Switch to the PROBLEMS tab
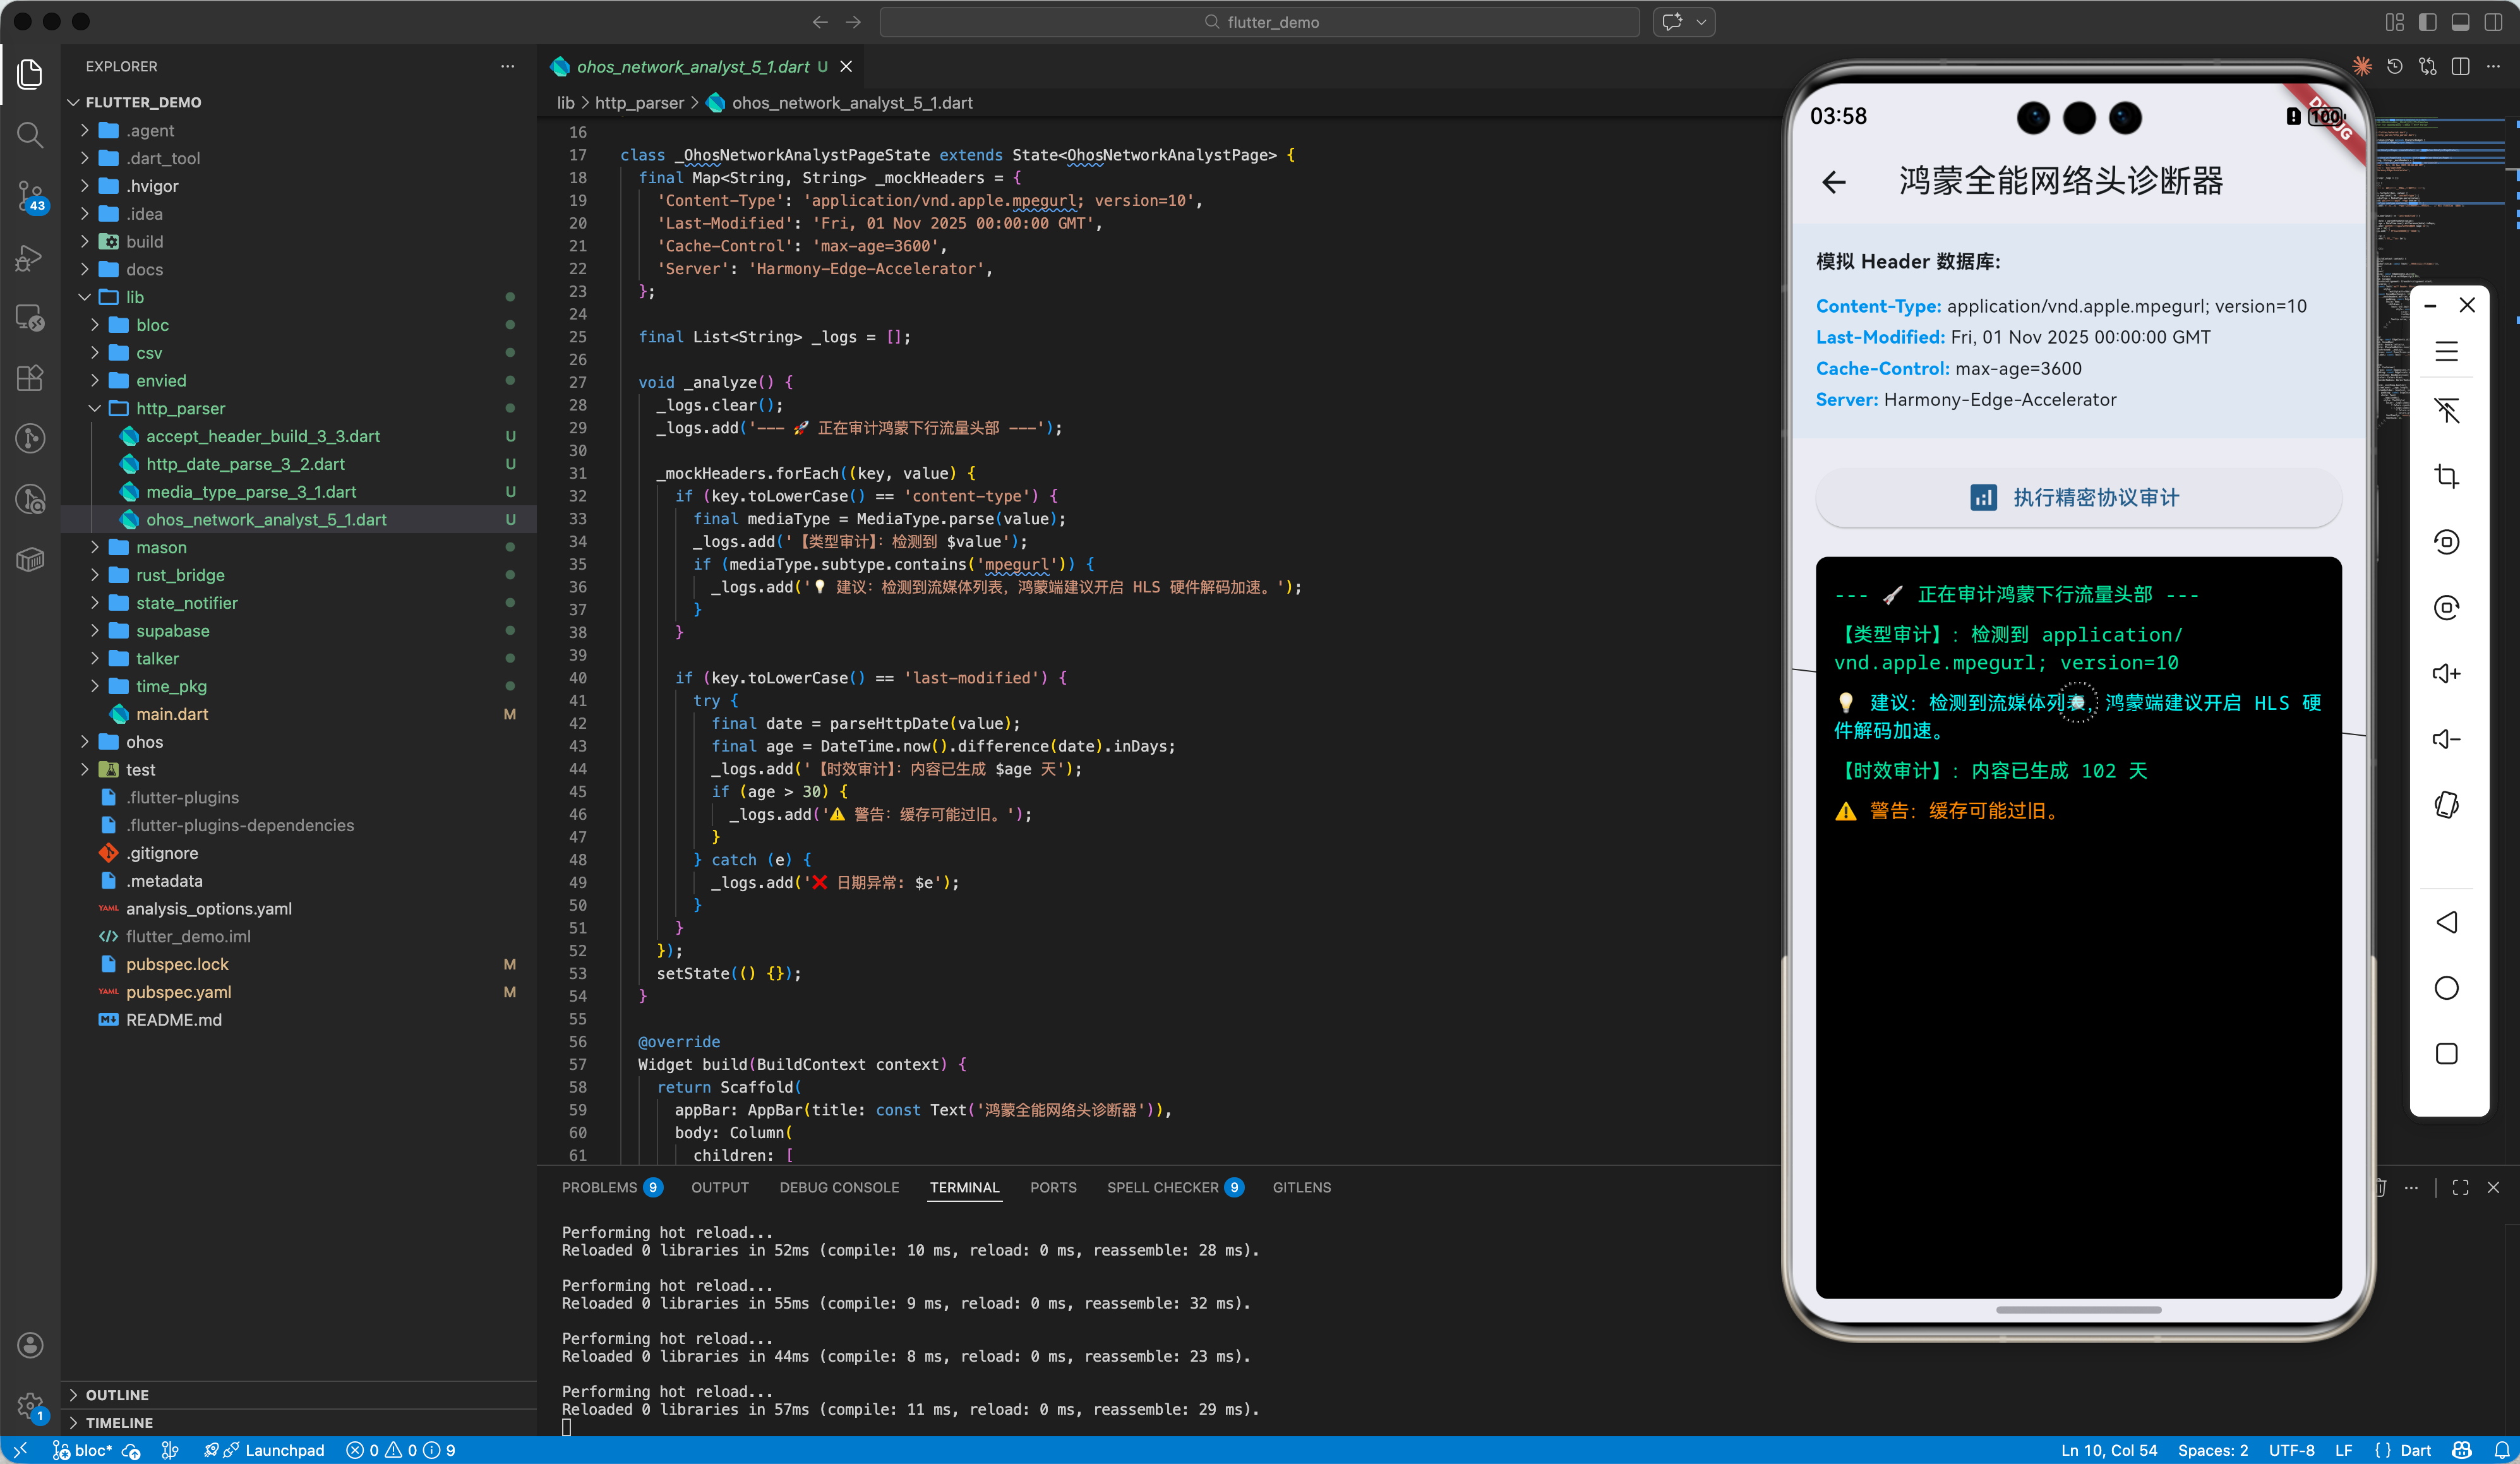Viewport: 2520px width, 1464px height. click(599, 1187)
